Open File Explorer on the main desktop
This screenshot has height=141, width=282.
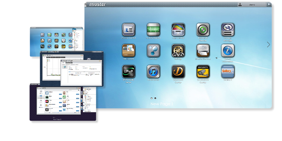[128, 50]
